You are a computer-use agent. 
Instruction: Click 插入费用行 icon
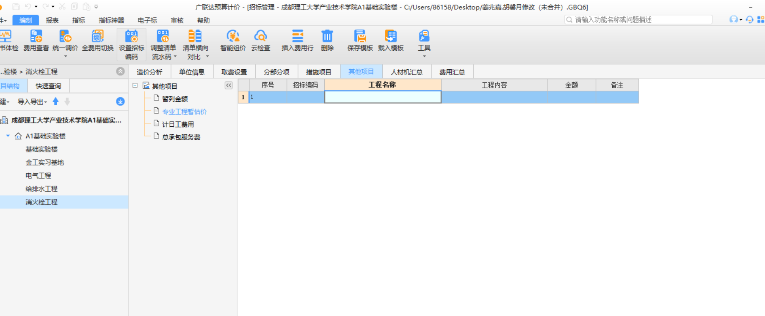click(298, 36)
